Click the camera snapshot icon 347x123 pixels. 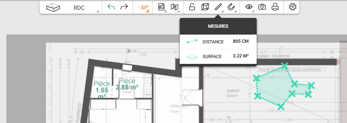click(262, 7)
